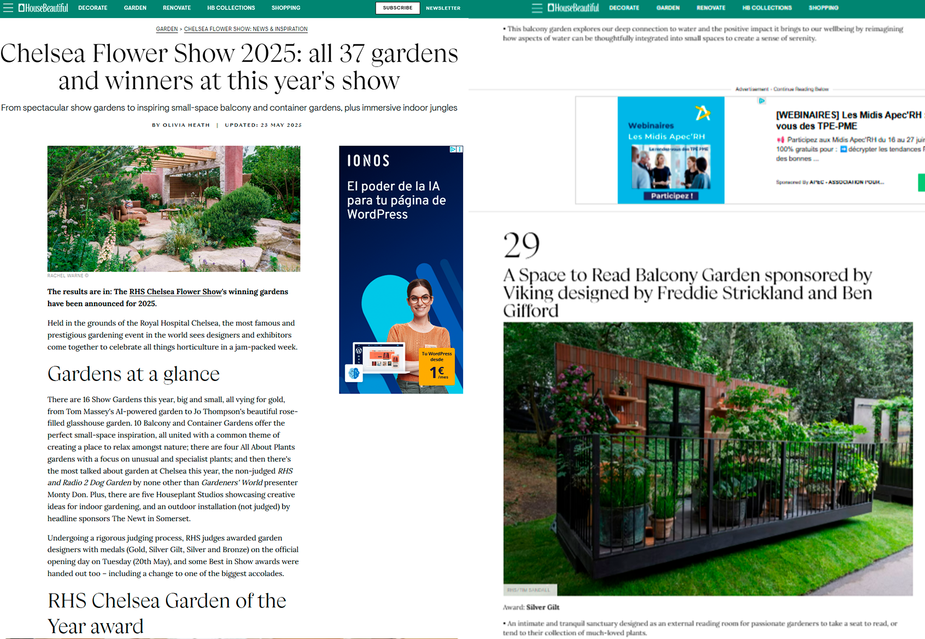Screen dimensions: 925x639
Task: Open the hero garden photo
Action: (174, 209)
